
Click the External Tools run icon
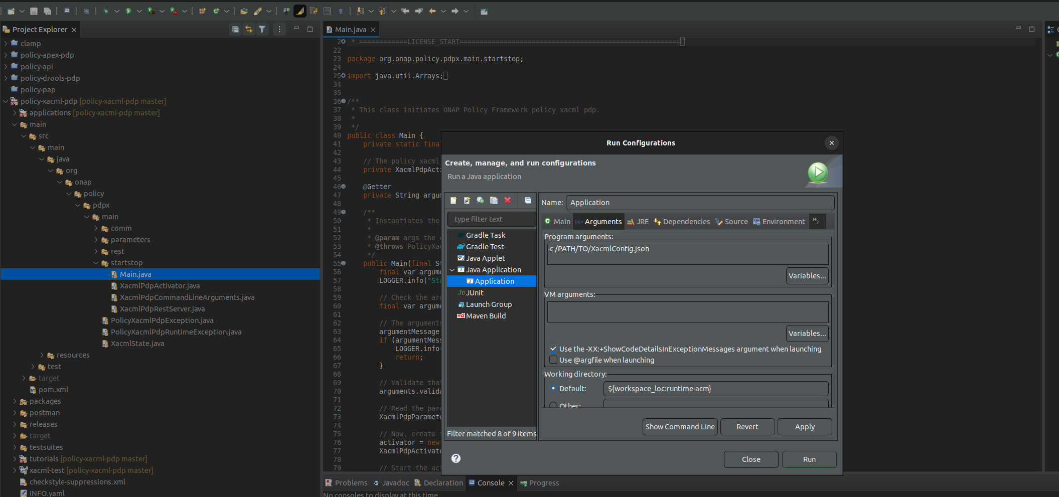174,11
